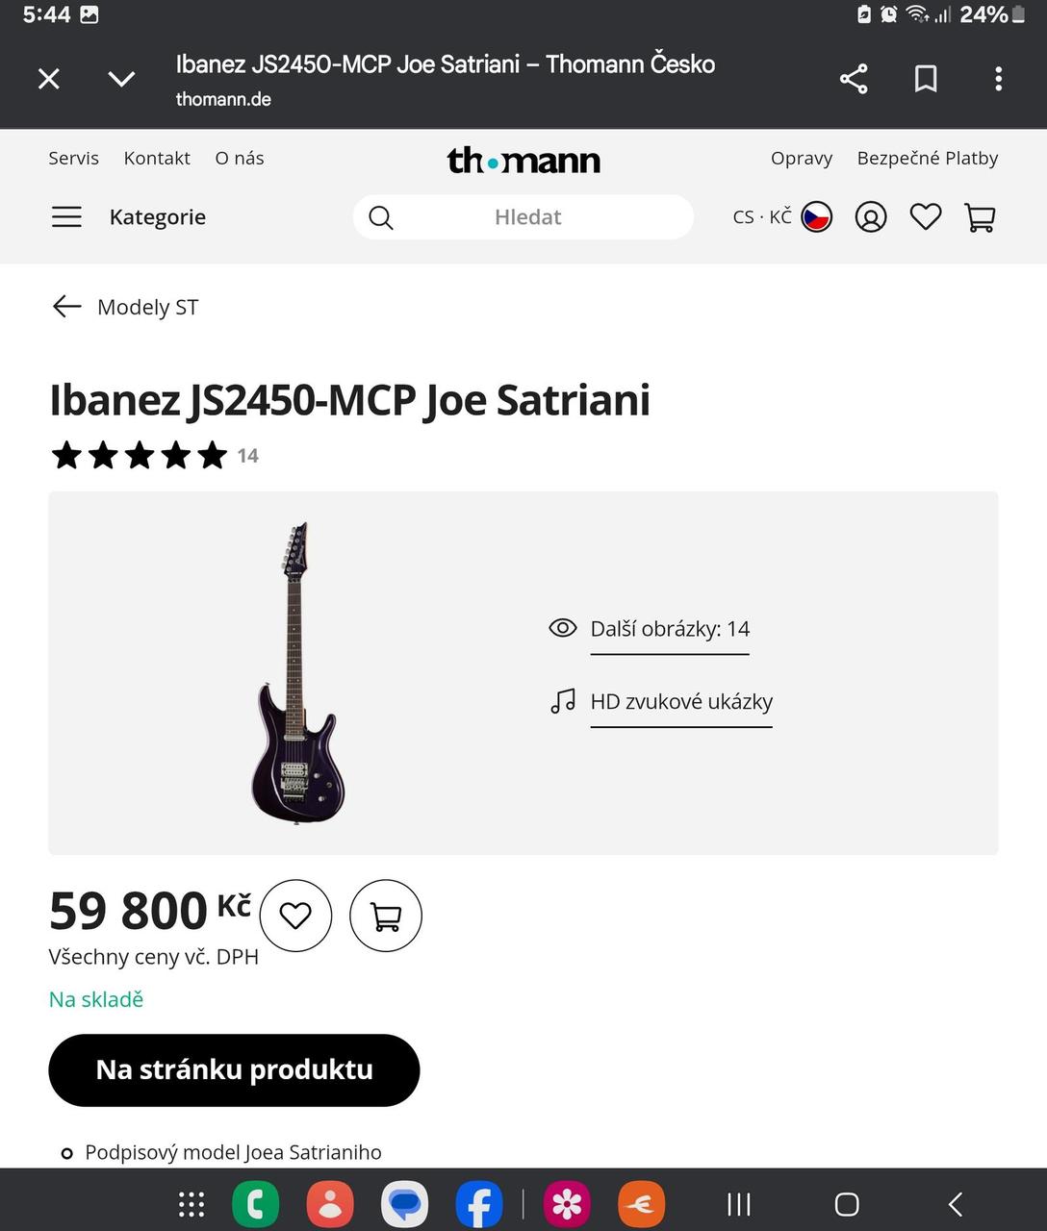Screen dimensions: 1047x1231
Task: Open the purple guitar product thumbnail
Action: (x=297, y=673)
